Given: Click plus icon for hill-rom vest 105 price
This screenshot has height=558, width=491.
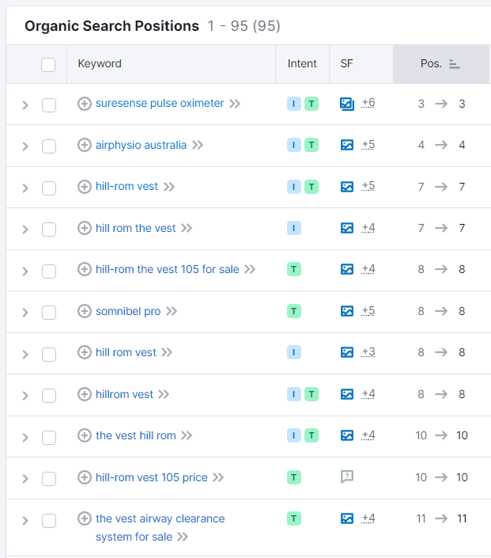Looking at the screenshot, I should (x=85, y=477).
